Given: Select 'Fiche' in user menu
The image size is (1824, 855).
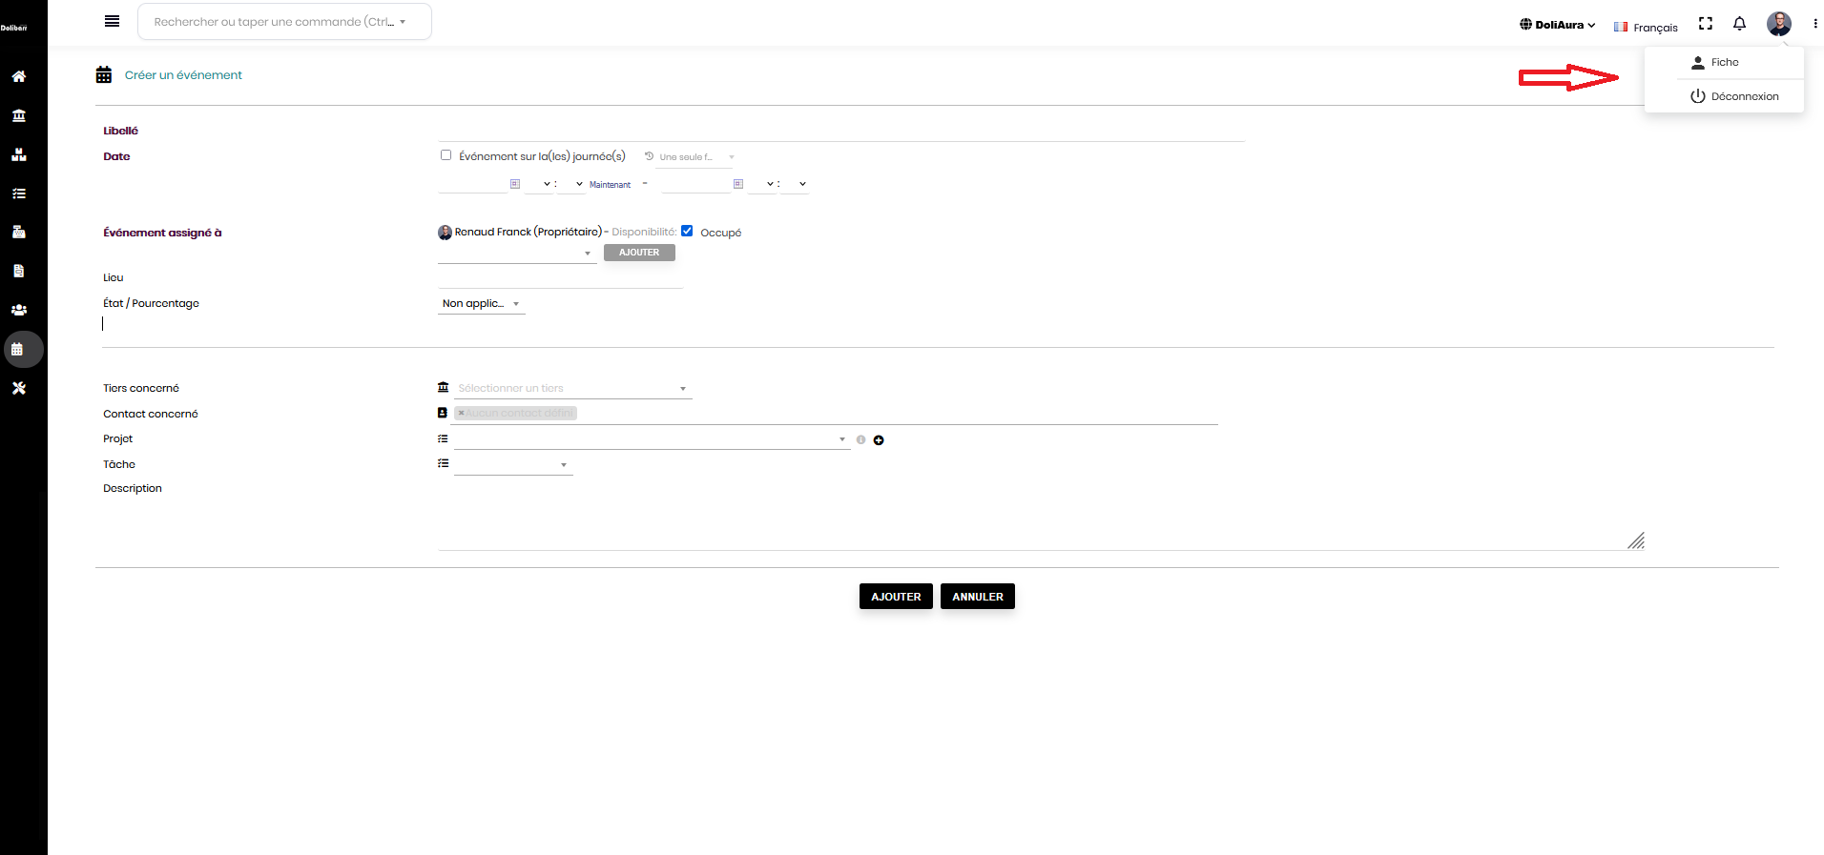Looking at the screenshot, I should point(1724,62).
